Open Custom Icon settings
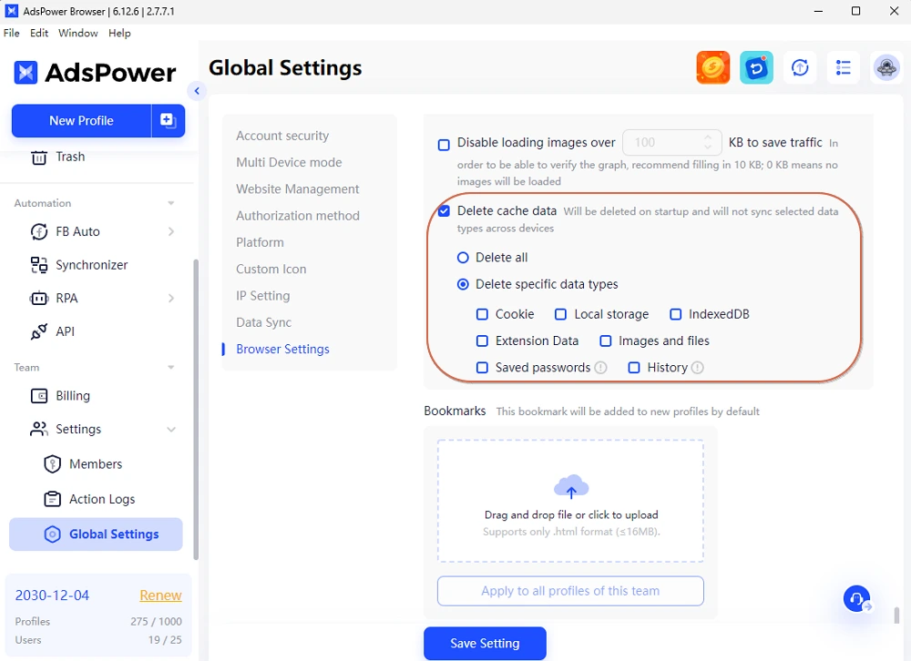This screenshot has height=661, width=911. [x=271, y=269]
